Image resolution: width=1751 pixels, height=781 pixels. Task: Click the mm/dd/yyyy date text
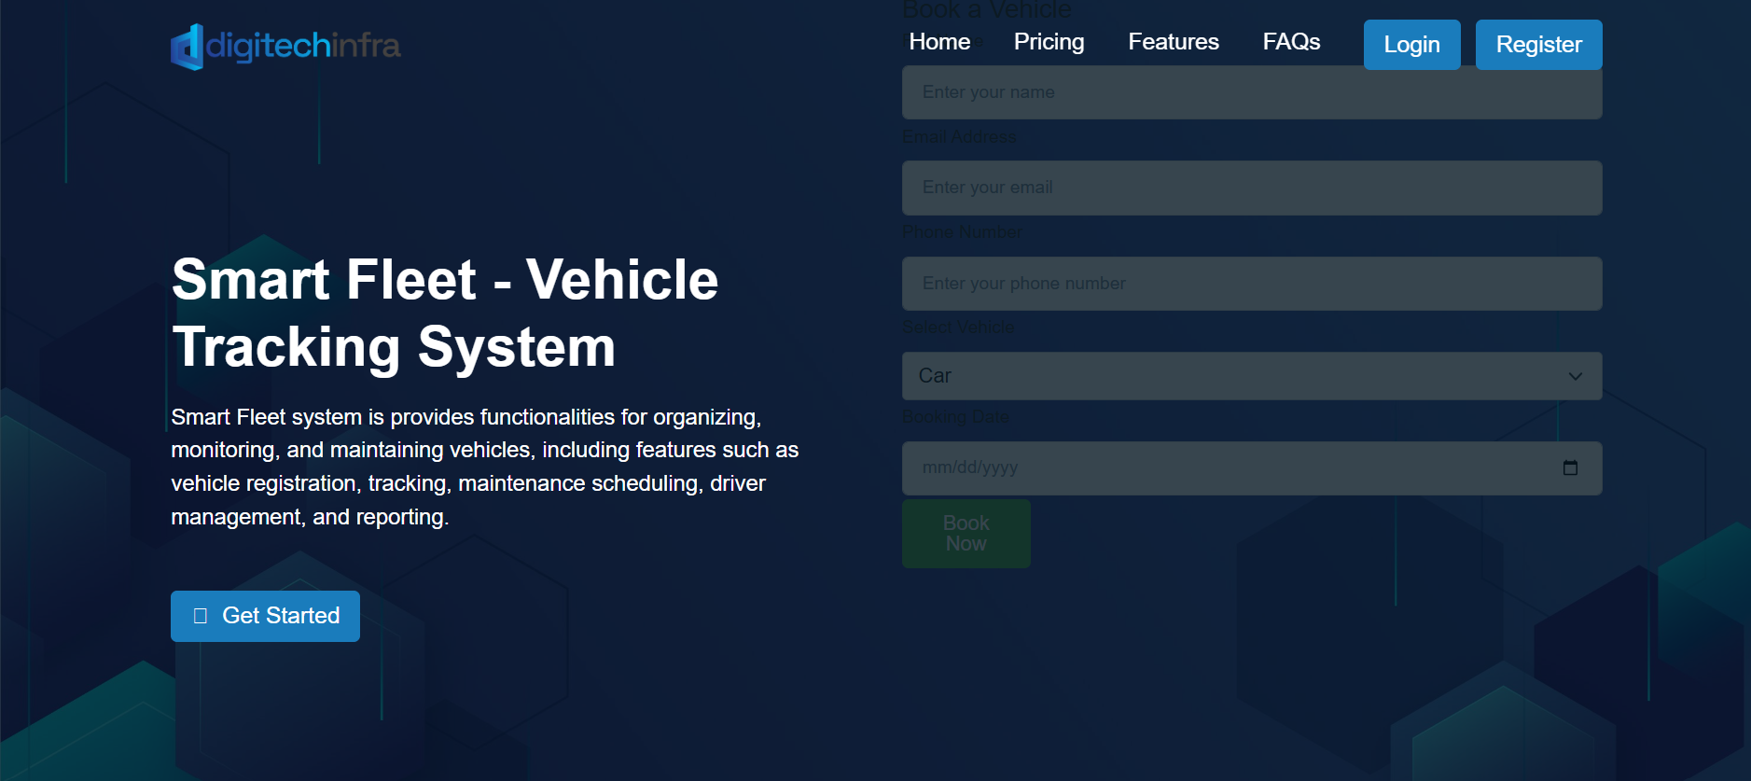(970, 467)
